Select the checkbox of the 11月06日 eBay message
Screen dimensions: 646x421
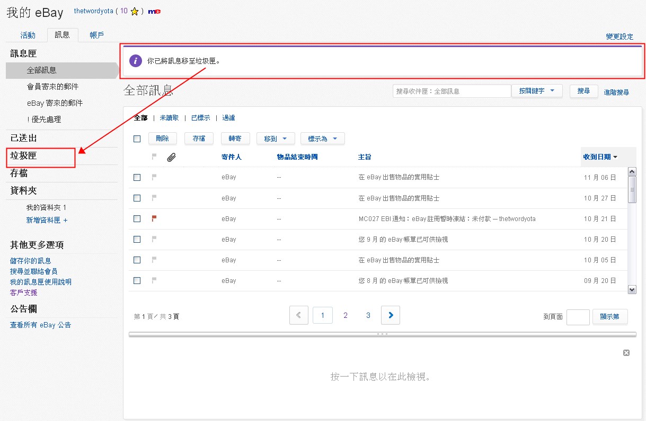point(137,177)
